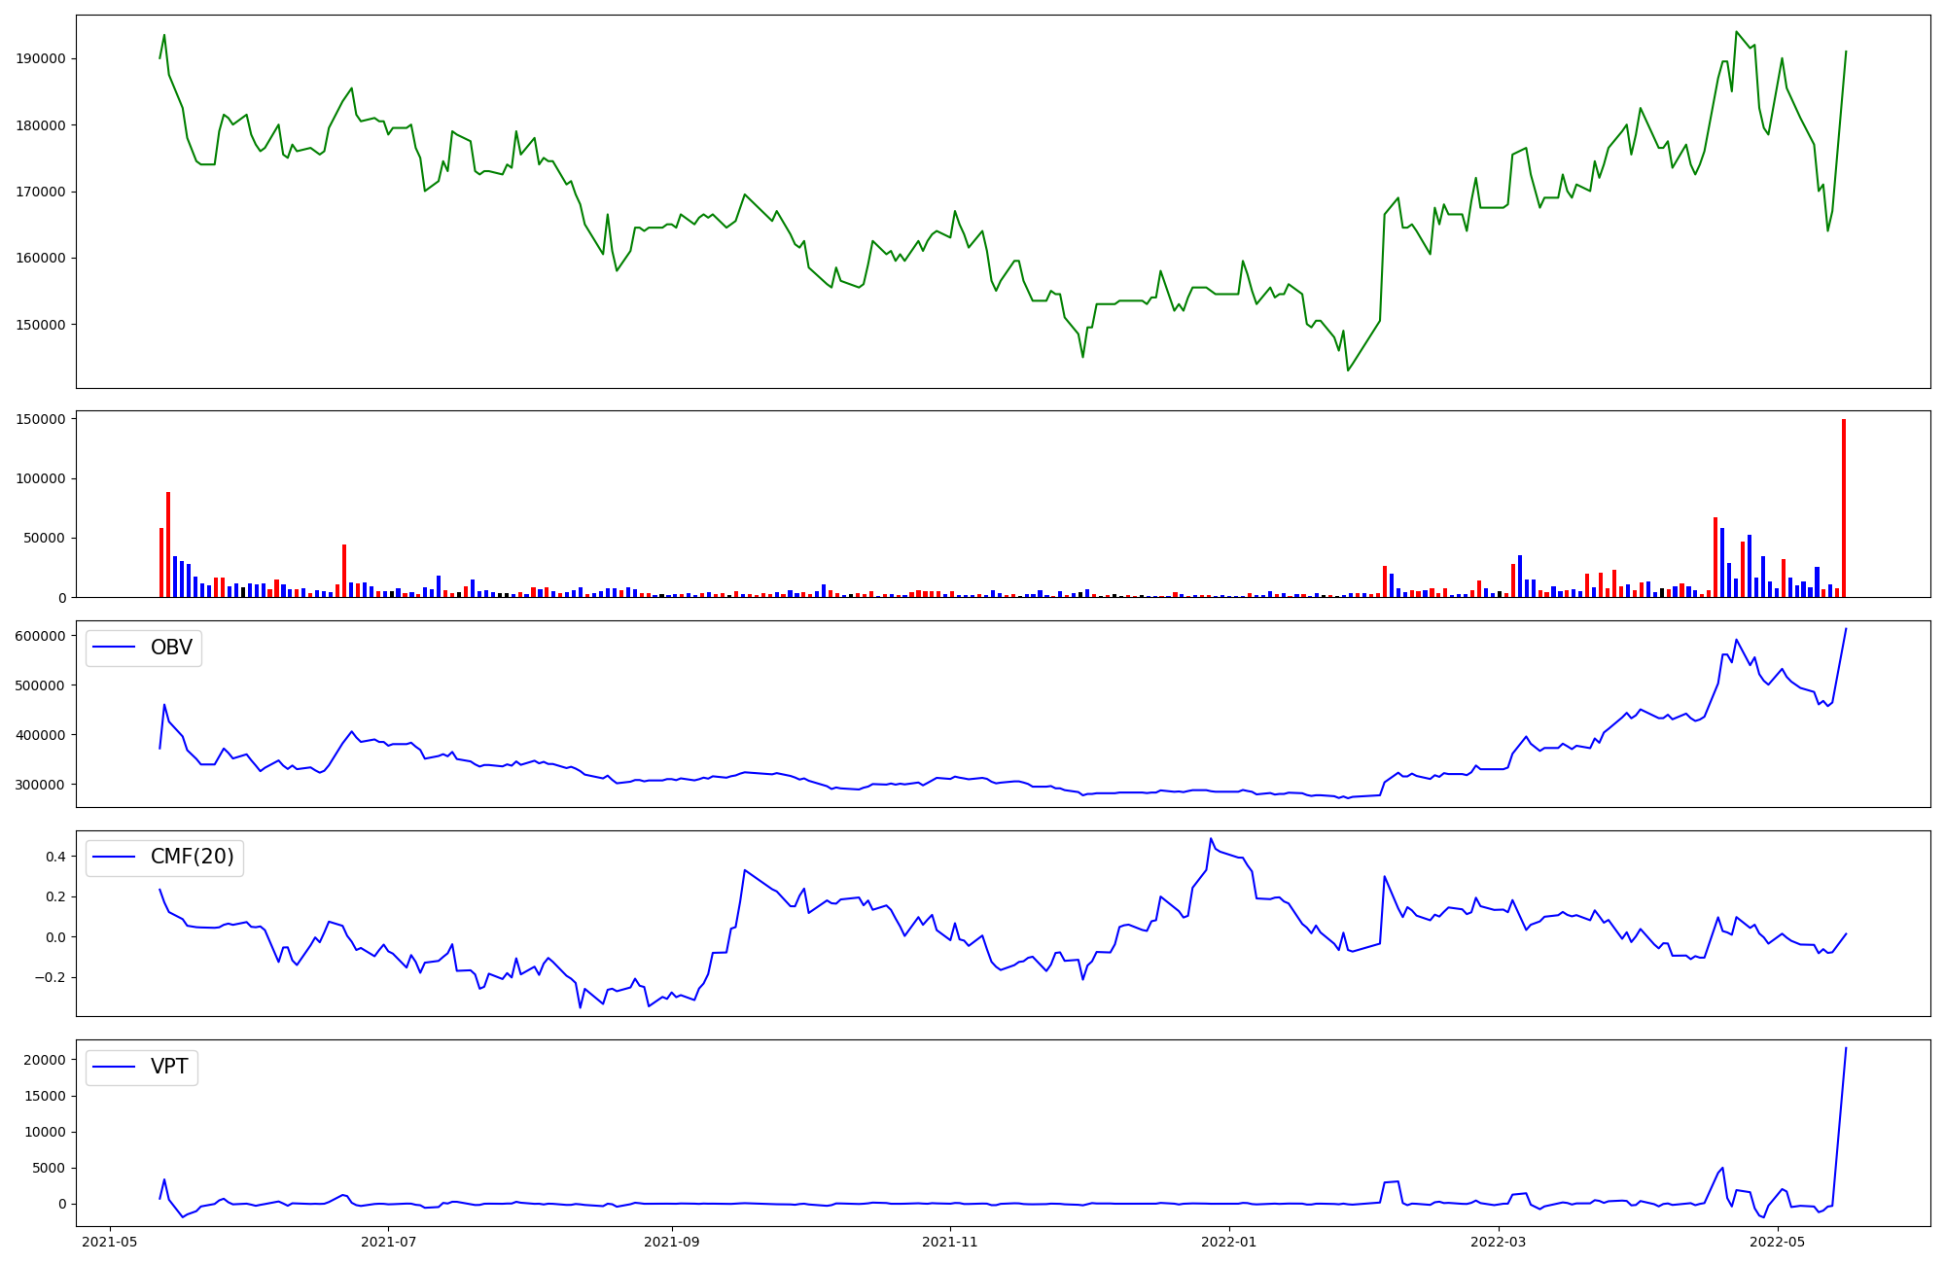The height and width of the screenshot is (1264, 1945).
Task: Click the 0.2 CMF axis label
Action: (54, 896)
